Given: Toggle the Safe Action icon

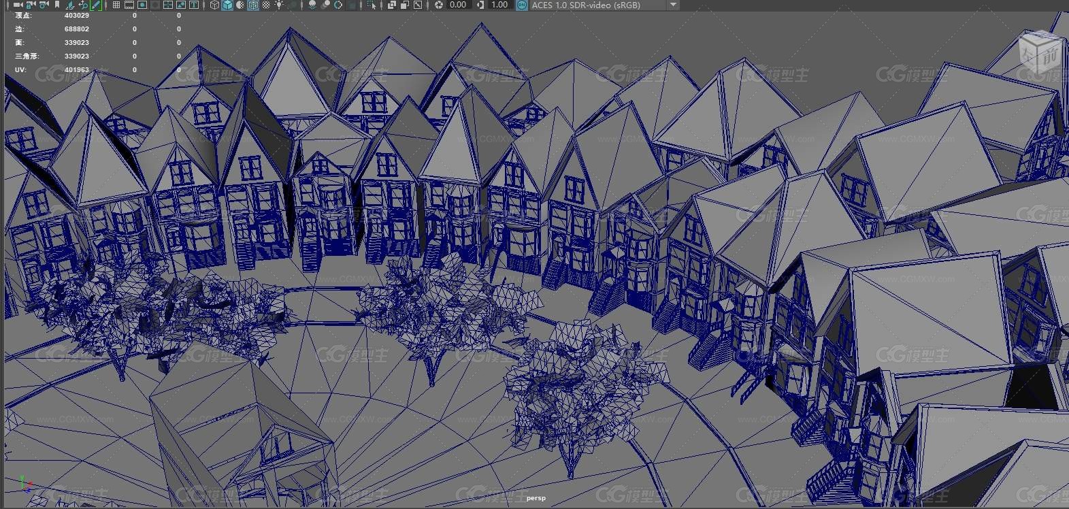Looking at the screenshot, I should coord(181,5).
